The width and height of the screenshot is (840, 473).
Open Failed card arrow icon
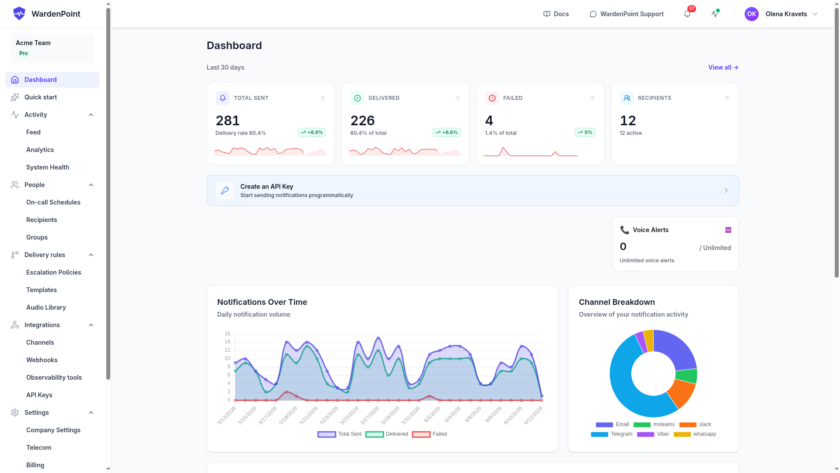click(x=592, y=98)
